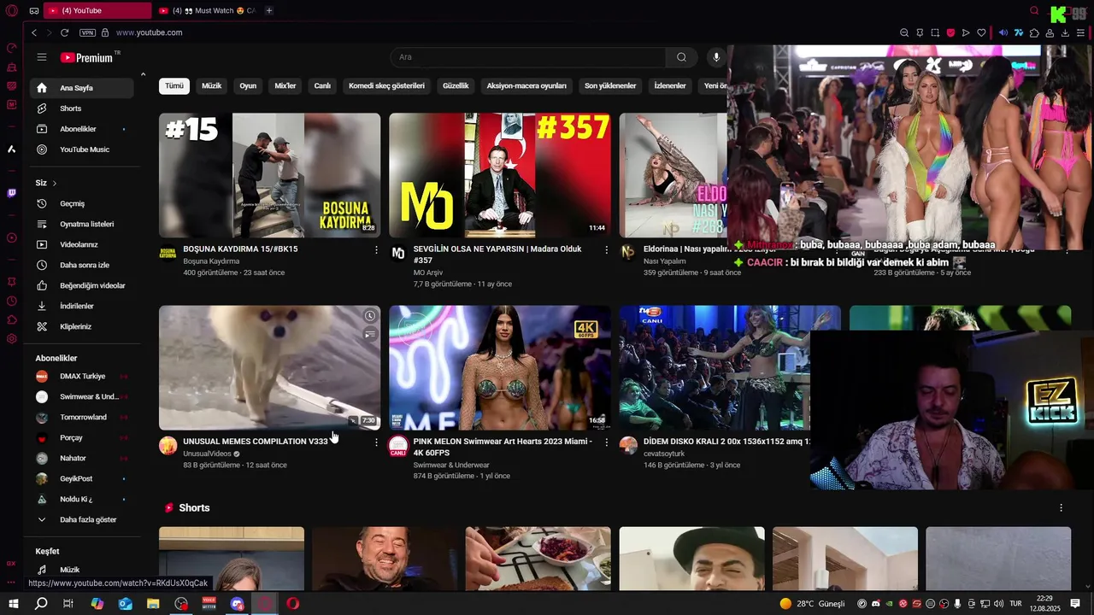Reload the page with the refresh icon
Image resolution: width=1094 pixels, height=615 pixels.
click(x=64, y=32)
